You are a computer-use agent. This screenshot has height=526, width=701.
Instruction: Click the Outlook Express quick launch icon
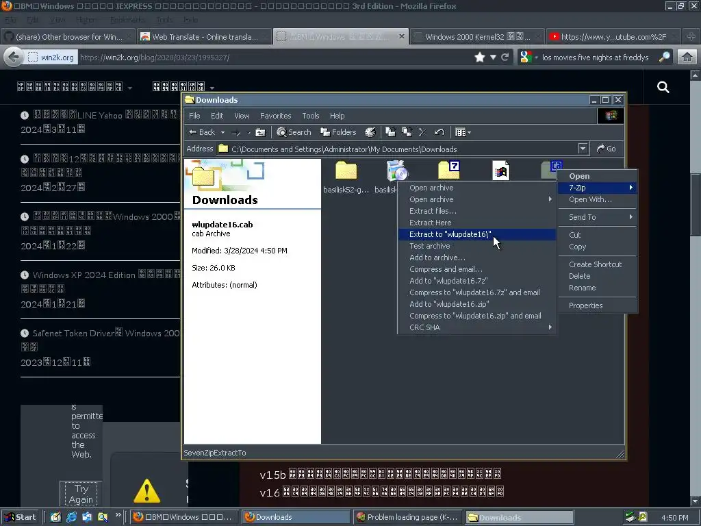click(x=87, y=517)
